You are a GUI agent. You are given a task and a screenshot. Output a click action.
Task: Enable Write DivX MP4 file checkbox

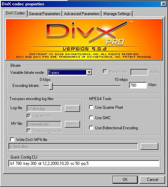point(12,139)
